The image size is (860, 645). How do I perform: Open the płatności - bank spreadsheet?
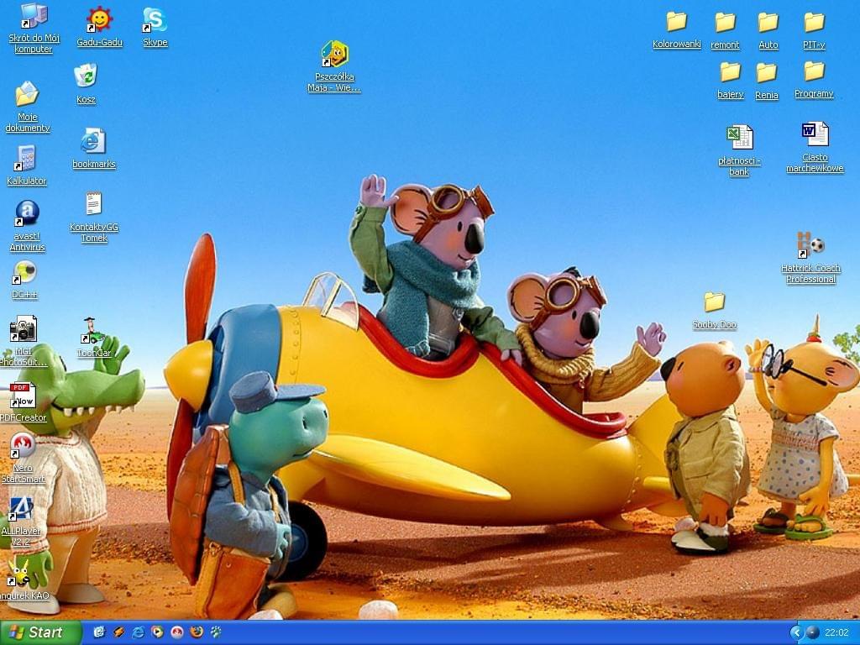click(739, 137)
